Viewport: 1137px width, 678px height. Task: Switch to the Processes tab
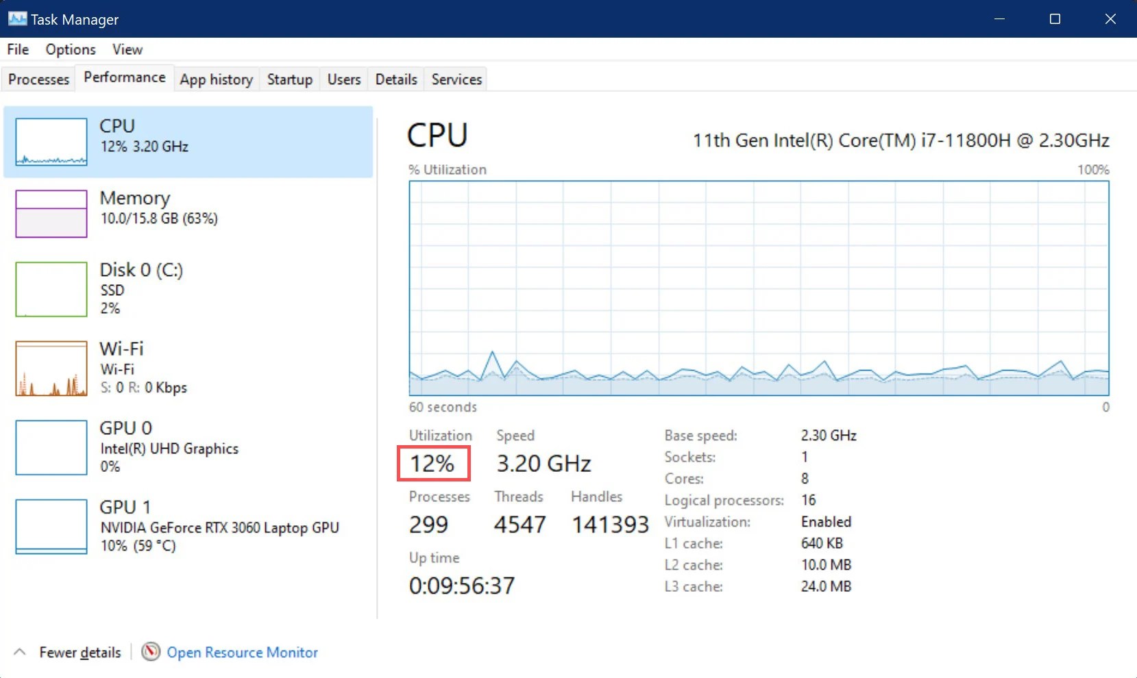38,79
